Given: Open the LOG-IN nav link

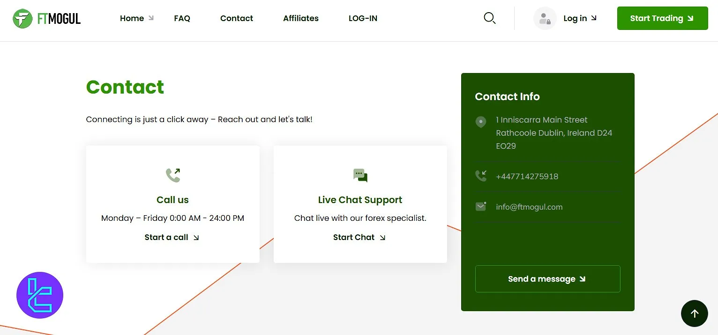Looking at the screenshot, I should [363, 18].
